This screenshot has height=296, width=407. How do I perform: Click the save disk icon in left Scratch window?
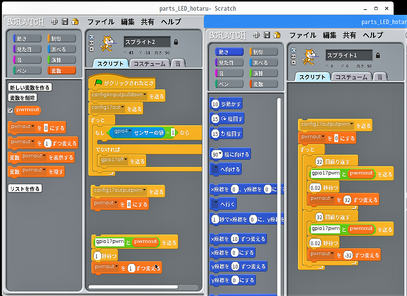pos(65,22)
